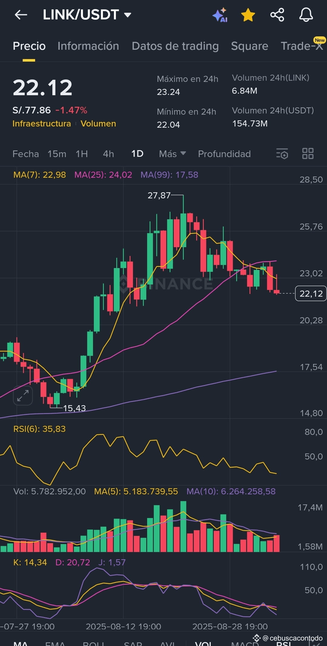The image size is (327, 646).
Task: Tap the Volumen tag link
Action: 98,124
